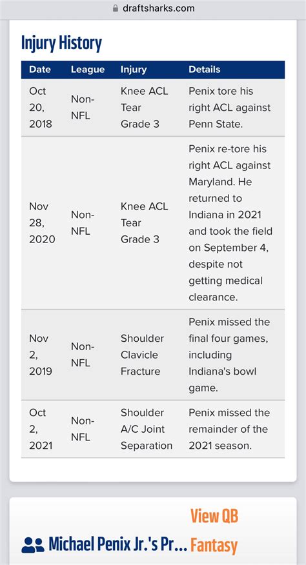Click the people icon beside Michael Penix Jr.

[33, 545]
